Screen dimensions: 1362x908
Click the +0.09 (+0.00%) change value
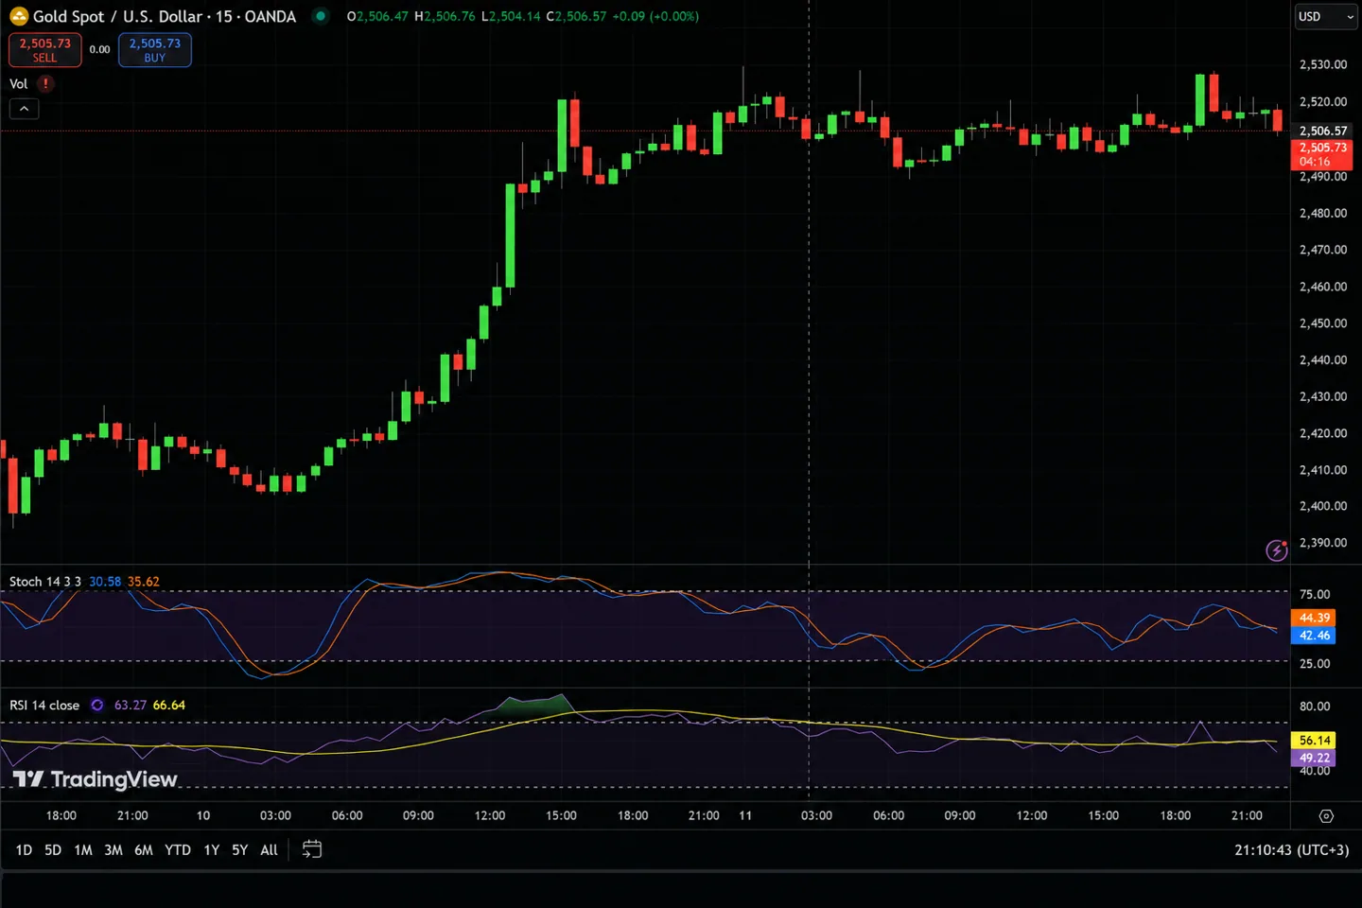click(655, 16)
